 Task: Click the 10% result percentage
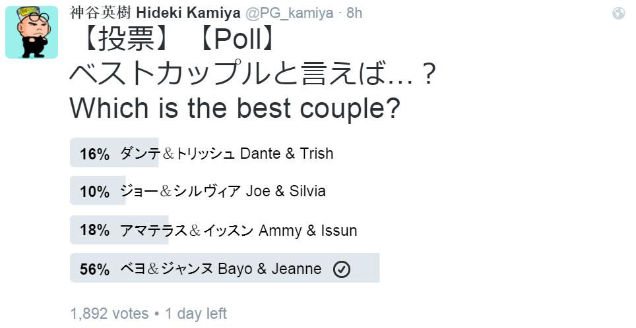94,192
